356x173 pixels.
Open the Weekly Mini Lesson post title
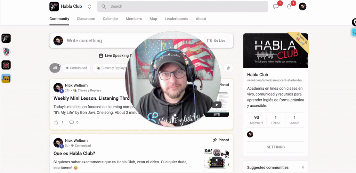(92, 98)
